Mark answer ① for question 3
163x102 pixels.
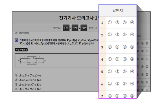coord(110,47)
